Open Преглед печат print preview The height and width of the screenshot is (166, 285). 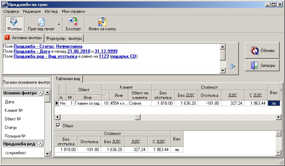[x=41, y=24]
